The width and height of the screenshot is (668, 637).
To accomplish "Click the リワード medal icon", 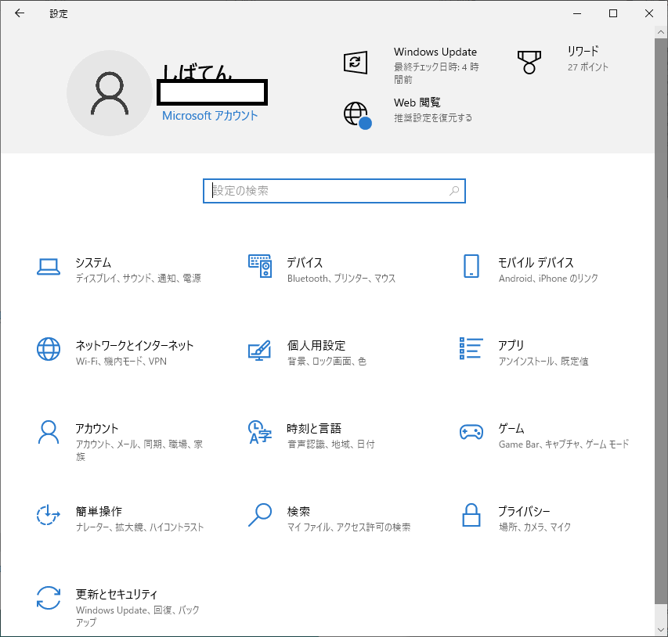I will pos(529,62).
